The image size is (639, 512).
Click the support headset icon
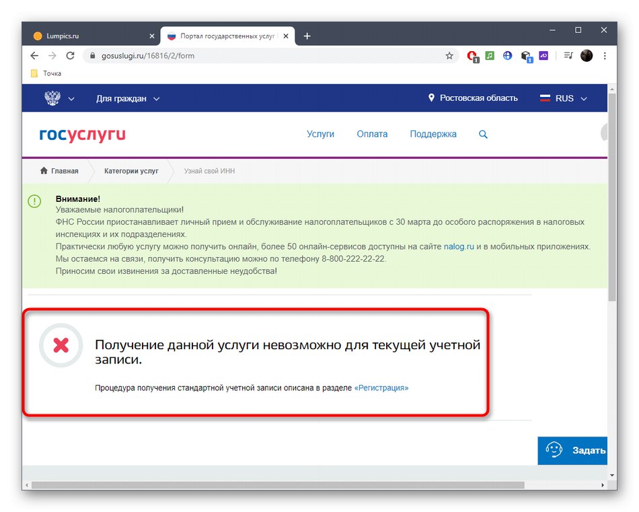click(x=554, y=450)
